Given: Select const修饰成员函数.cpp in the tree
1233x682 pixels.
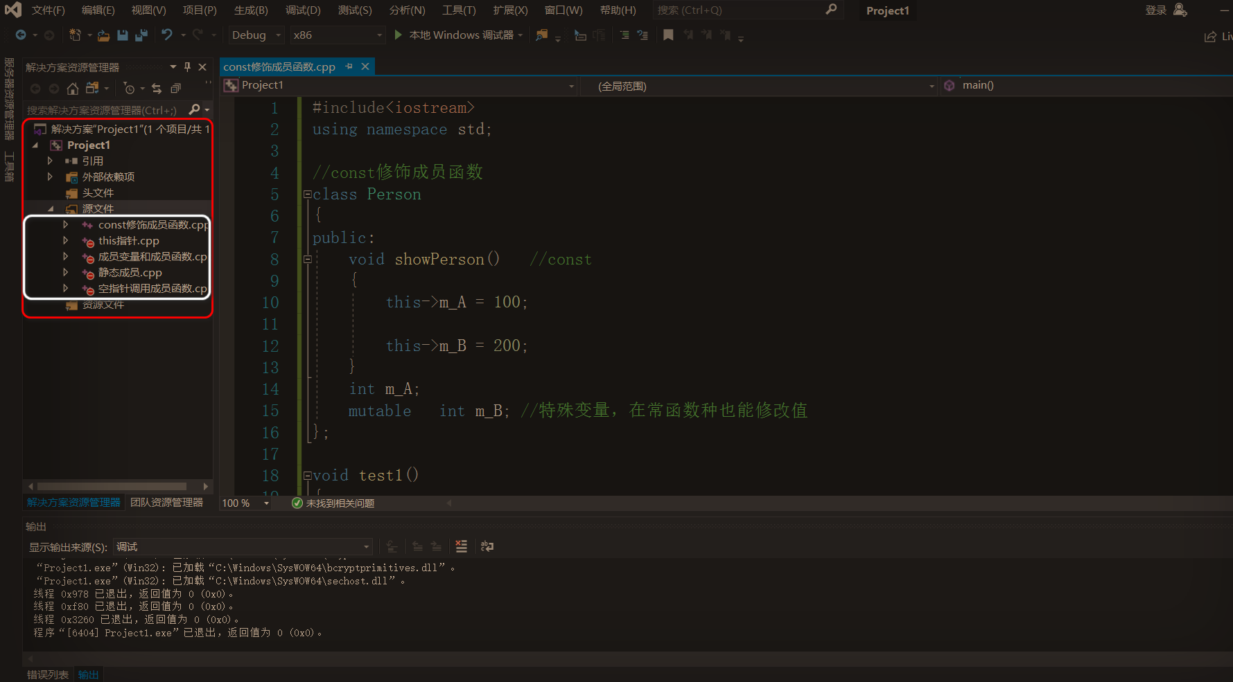Looking at the screenshot, I should click(153, 224).
